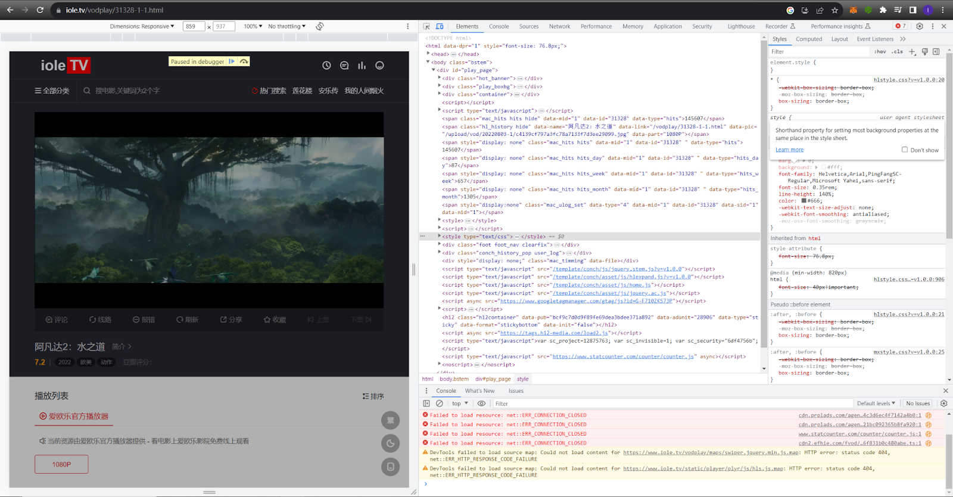The height and width of the screenshot is (497, 953).
Task: Open the Lighthouse tab
Action: coord(741,26)
